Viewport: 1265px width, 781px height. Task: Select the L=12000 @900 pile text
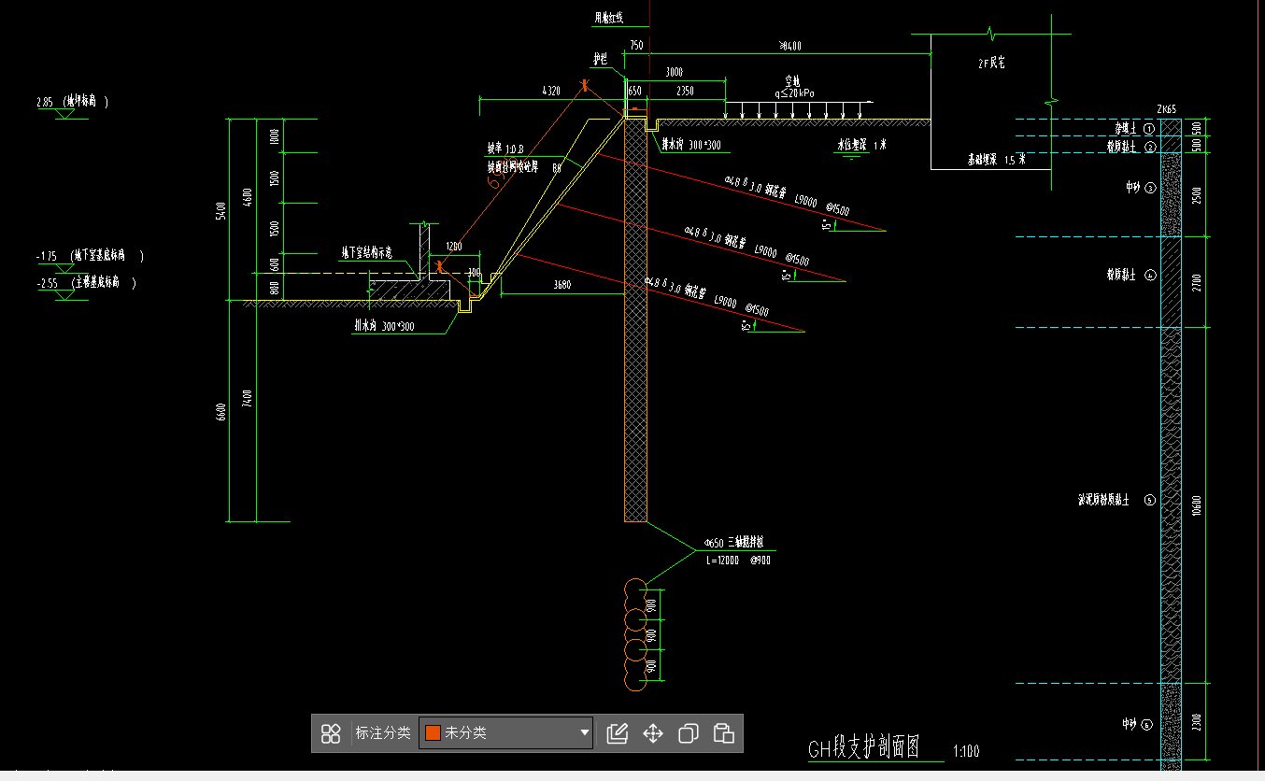(737, 560)
